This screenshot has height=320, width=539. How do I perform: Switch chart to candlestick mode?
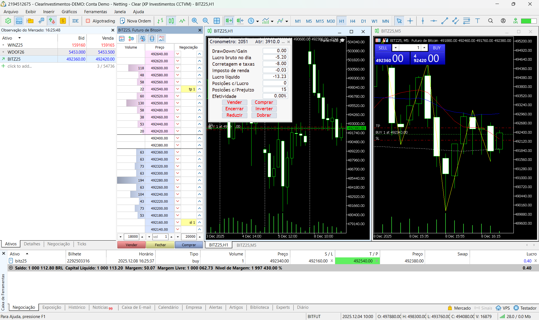(171, 21)
